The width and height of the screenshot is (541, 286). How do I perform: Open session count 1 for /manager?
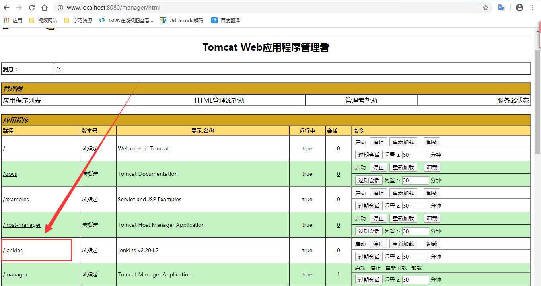(339, 274)
